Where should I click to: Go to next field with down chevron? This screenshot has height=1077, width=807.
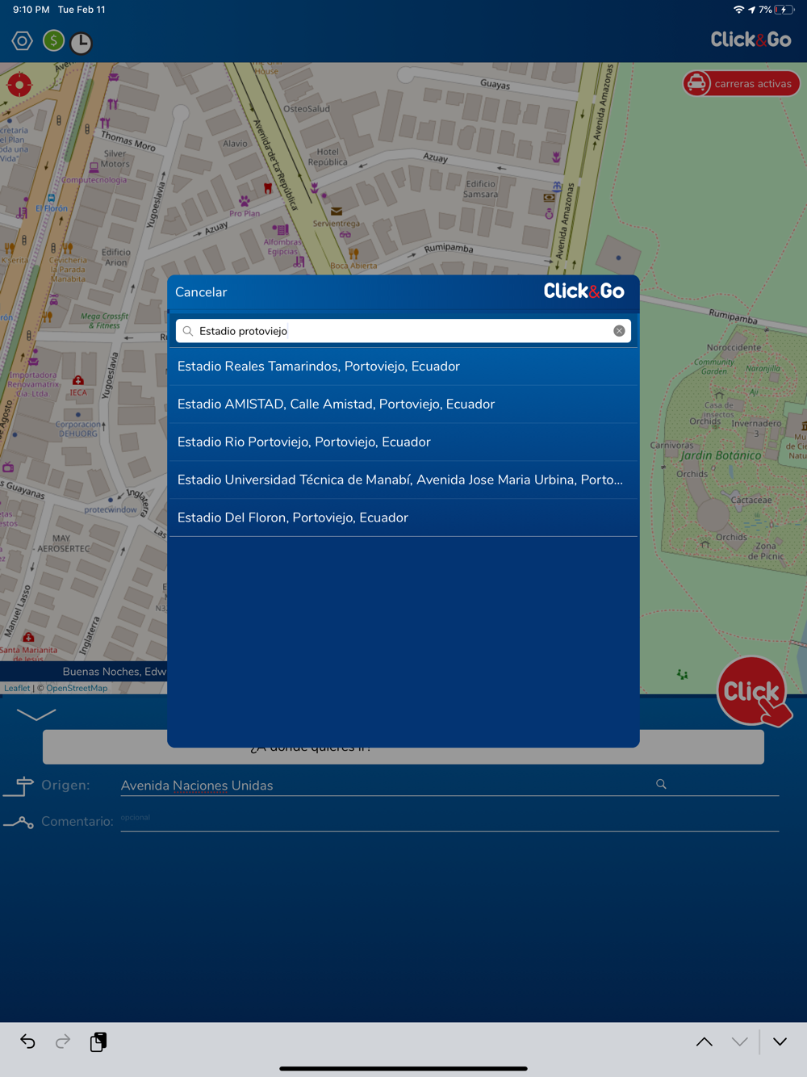point(739,1041)
